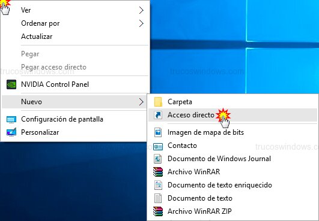
Task: Select the Pegar menu entry
Action: point(75,54)
